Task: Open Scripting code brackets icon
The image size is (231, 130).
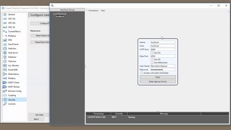Action: (x=5, y=95)
